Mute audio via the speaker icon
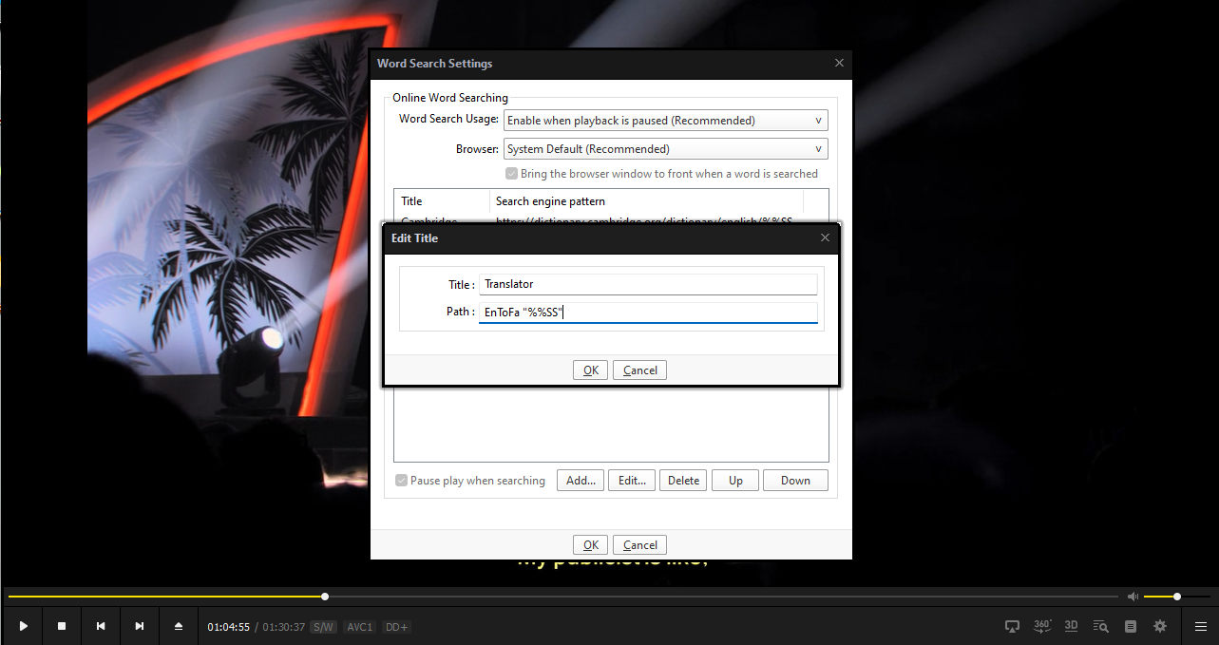 [x=1133, y=597]
